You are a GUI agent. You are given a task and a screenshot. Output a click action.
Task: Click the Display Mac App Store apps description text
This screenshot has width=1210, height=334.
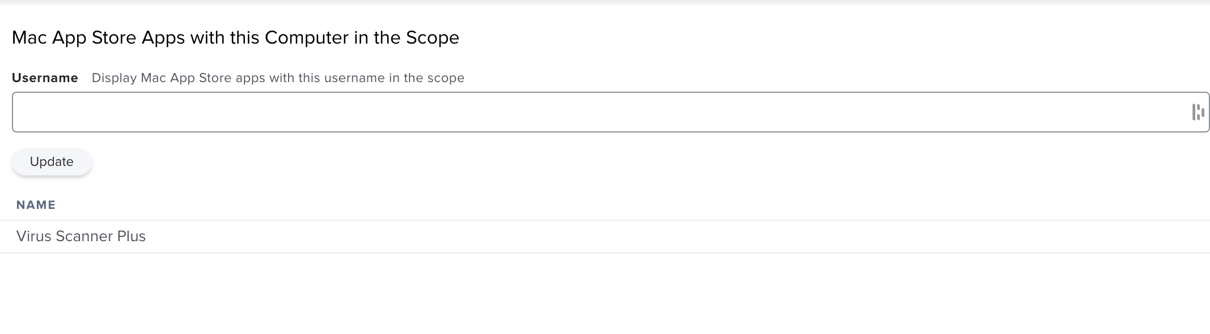(278, 78)
